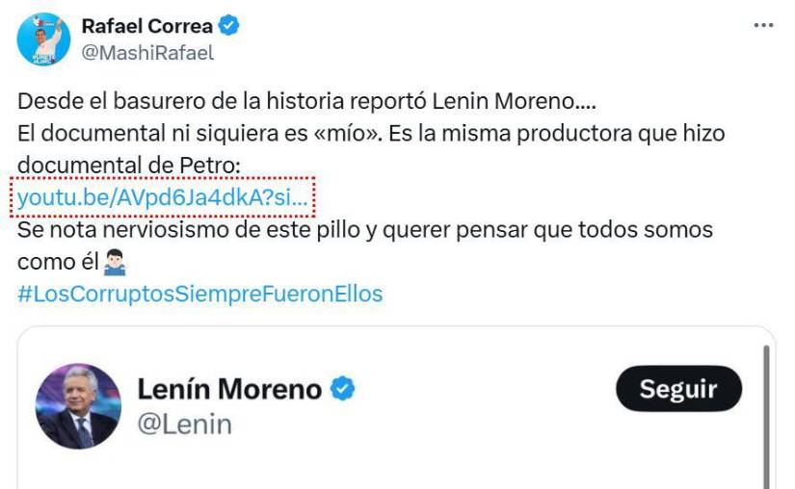795x489 pixels.
Task: Click the Lenín Moreno display name
Action: coord(229,389)
